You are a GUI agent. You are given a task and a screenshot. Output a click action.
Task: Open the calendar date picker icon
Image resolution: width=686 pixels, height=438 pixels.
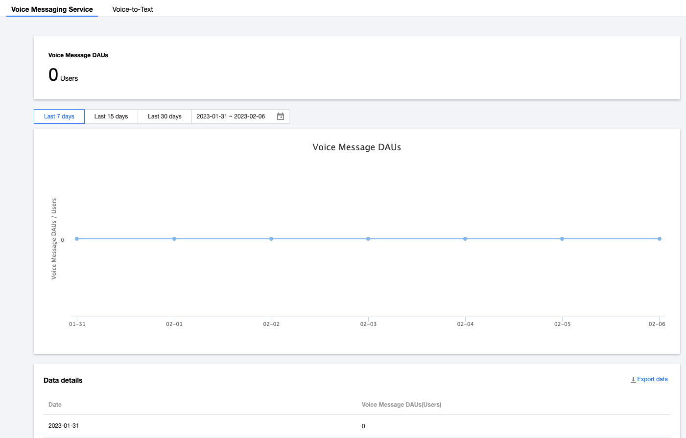pyautogui.click(x=281, y=116)
